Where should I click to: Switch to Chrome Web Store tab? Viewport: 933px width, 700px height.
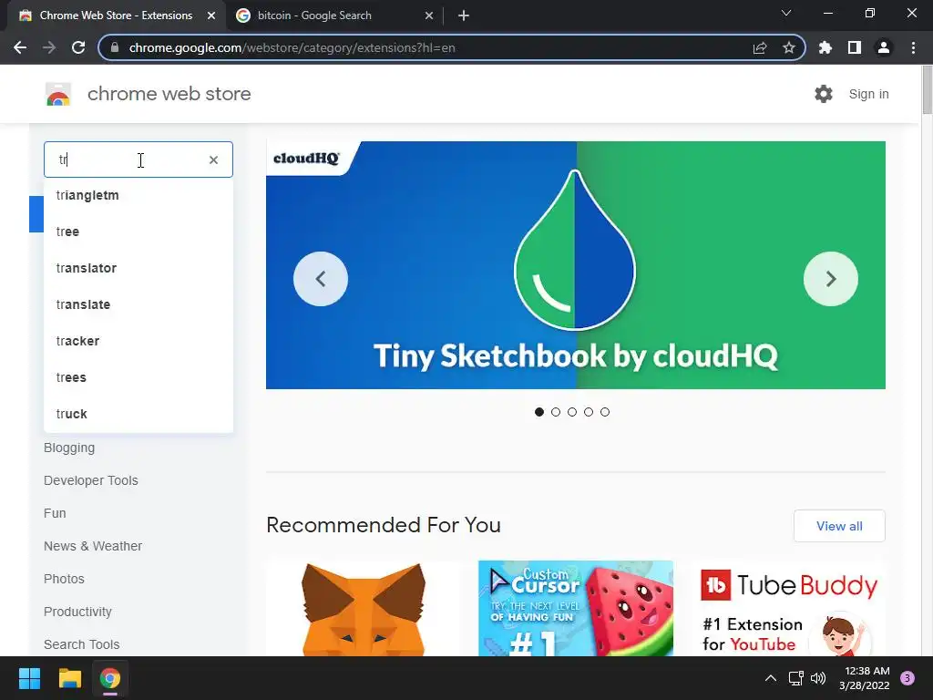(116, 15)
